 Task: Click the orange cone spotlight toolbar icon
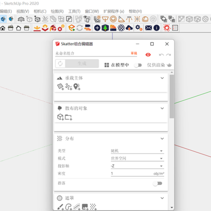point(121,19)
